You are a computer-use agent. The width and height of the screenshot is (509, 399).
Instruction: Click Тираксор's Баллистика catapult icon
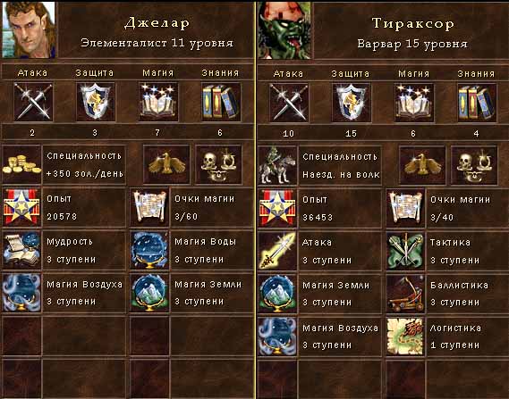click(x=405, y=294)
